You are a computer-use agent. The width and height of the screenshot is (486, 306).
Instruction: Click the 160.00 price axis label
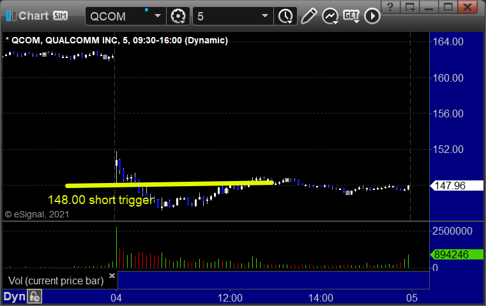(x=448, y=78)
